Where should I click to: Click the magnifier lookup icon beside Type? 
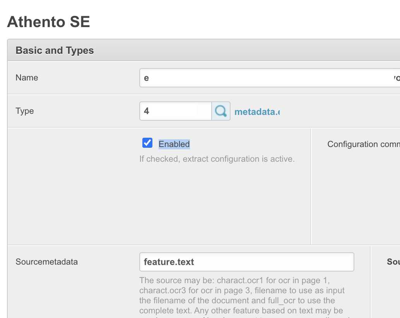point(221,111)
